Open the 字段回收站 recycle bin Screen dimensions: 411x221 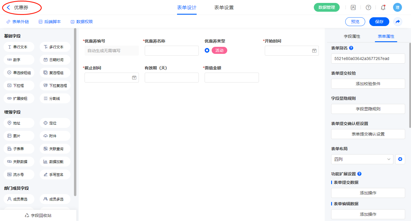coord(38,215)
